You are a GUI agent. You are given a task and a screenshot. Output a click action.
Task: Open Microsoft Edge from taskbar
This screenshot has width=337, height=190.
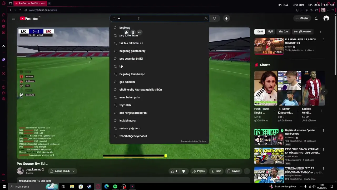click(106, 187)
